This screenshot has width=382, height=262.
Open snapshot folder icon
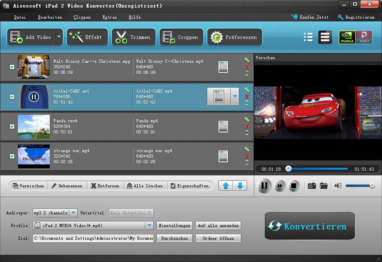click(x=324, y=186)
